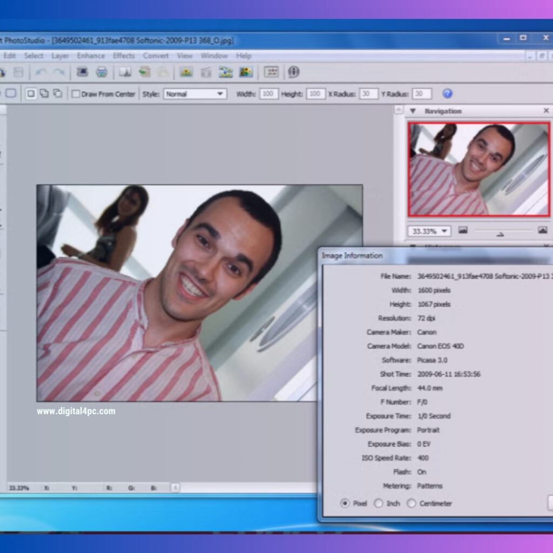Open the View menu

185,56
